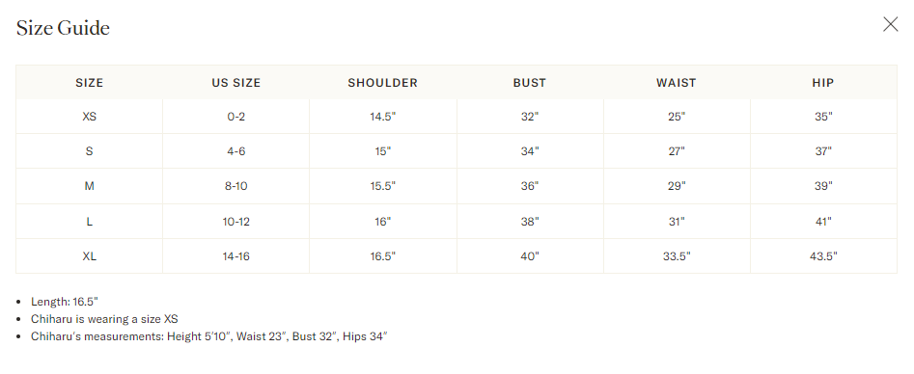Click the S size row label
Viewport: 914px width, 374px height.
click(89, 151)
